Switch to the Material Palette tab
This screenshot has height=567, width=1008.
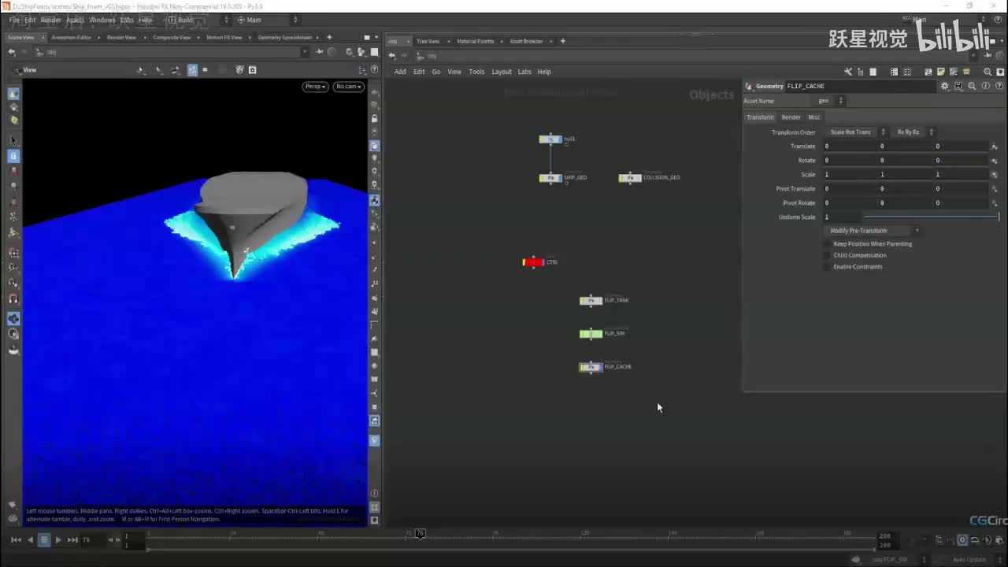pos(476,41)
